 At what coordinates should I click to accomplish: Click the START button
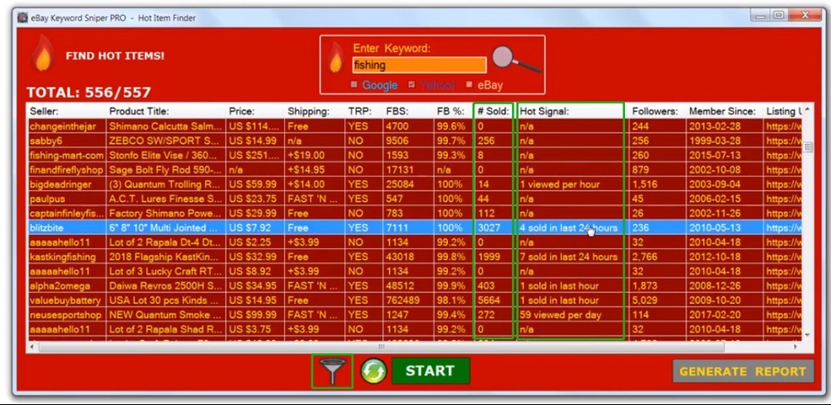point(430,371)
